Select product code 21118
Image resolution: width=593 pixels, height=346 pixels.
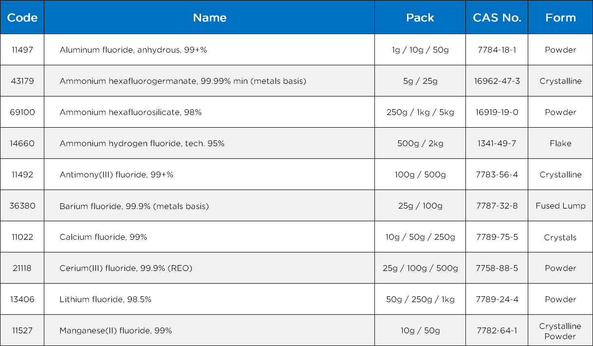(x=22, y=268)
